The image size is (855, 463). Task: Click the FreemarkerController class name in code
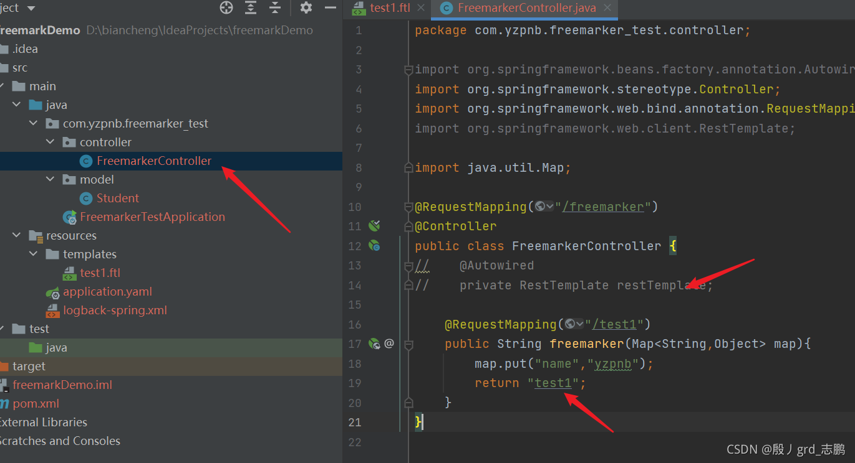pyautogui.click(x=586, y=246)
